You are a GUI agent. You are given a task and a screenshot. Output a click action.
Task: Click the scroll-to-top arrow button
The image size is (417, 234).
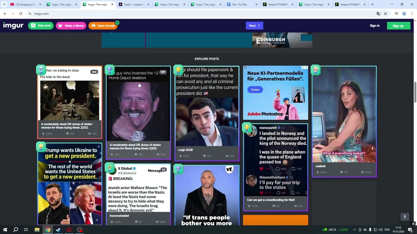405,217
